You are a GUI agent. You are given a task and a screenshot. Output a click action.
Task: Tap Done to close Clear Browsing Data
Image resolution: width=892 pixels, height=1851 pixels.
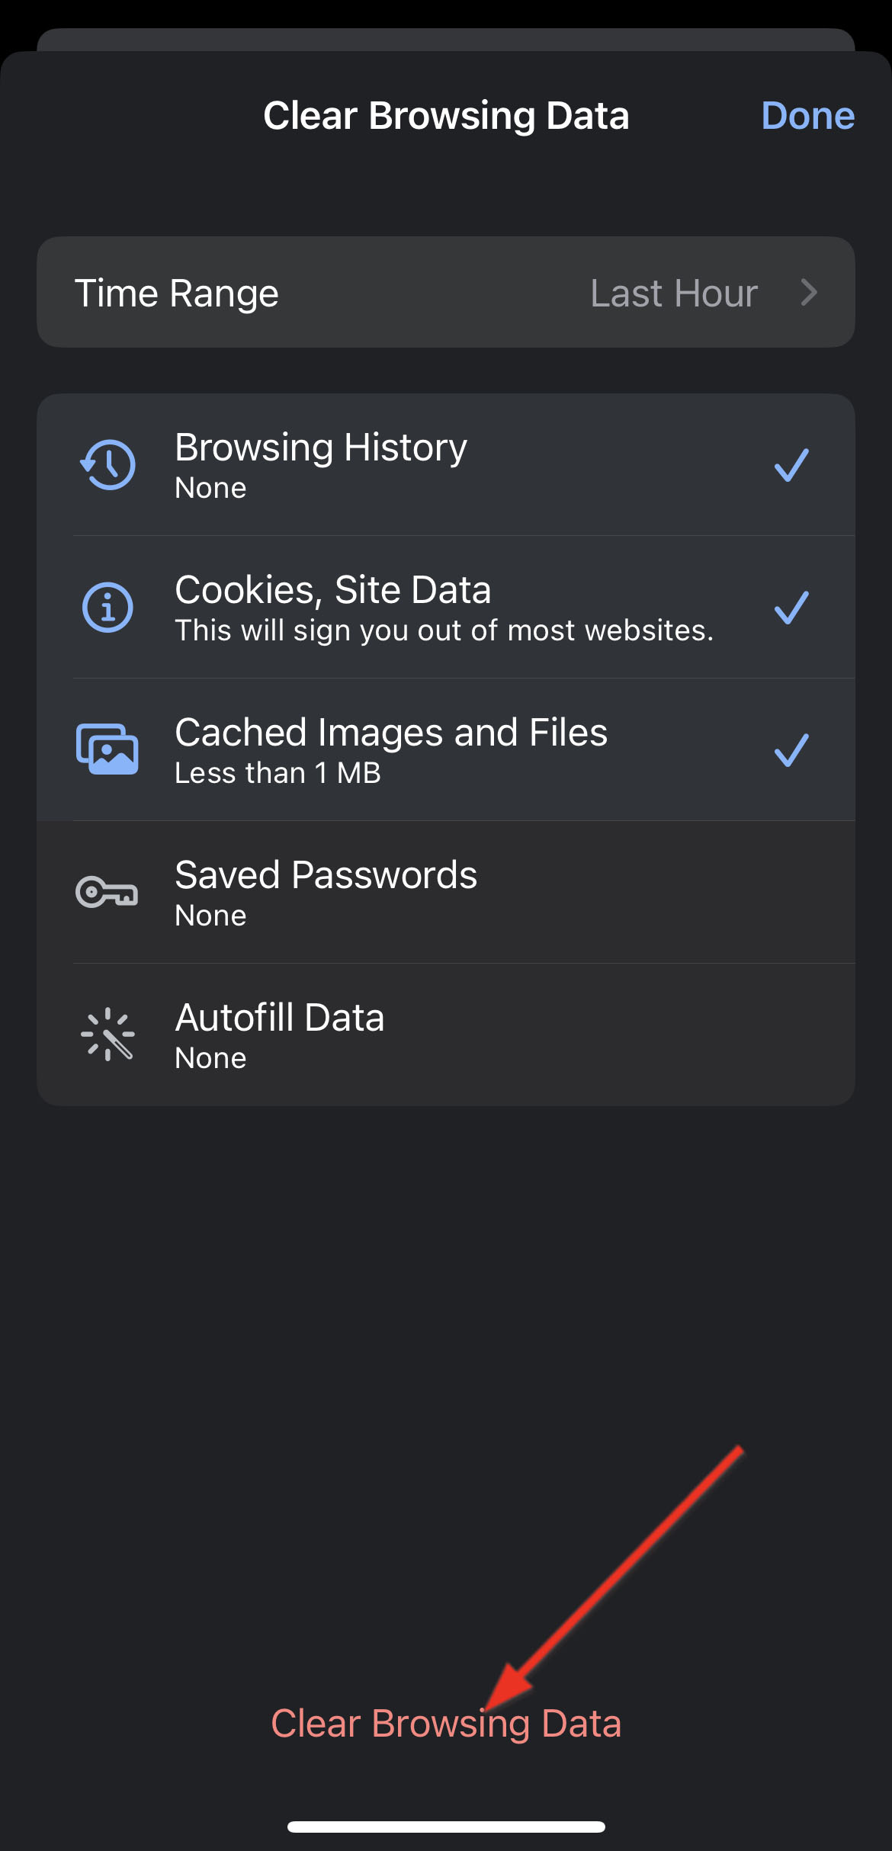tap(807, 116)
